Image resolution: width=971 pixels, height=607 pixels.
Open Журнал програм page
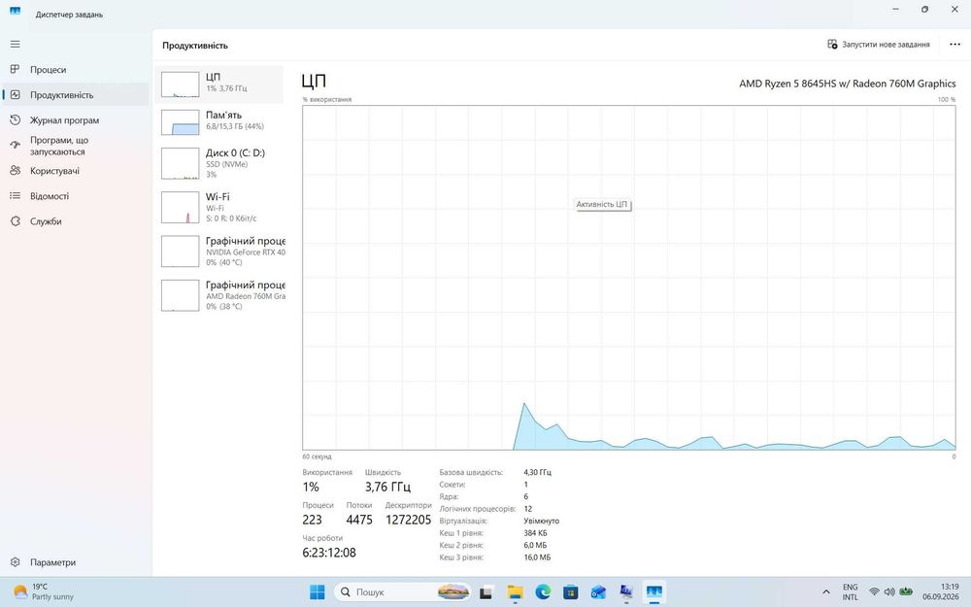(x=76, y=120)
